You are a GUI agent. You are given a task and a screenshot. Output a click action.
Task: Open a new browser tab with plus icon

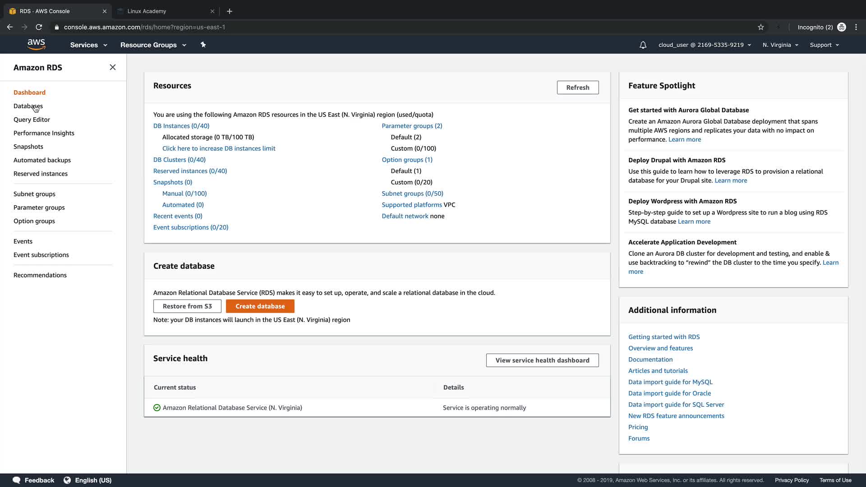coord(230,11)
